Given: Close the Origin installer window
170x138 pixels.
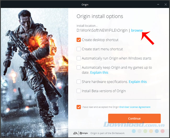Looking at the screenshot, I should coord(166,4).
